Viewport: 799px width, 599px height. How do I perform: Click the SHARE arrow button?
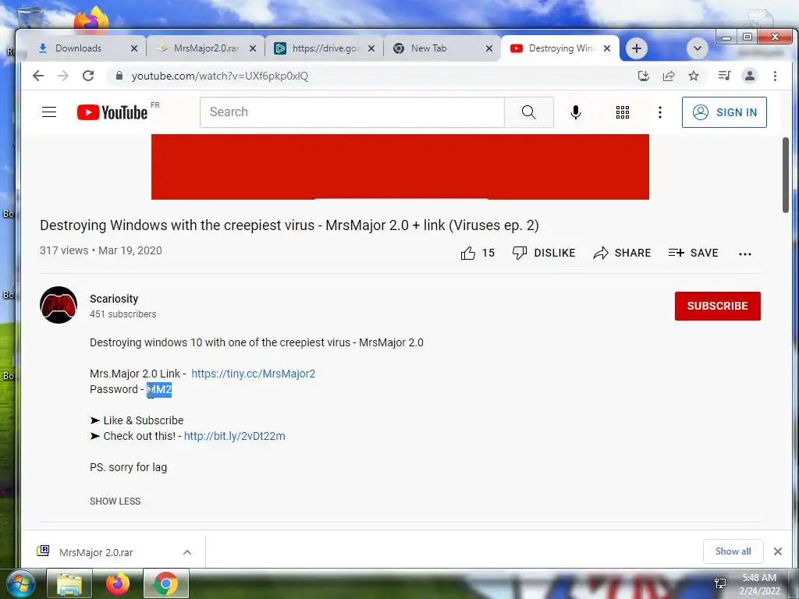pos(622,253)
